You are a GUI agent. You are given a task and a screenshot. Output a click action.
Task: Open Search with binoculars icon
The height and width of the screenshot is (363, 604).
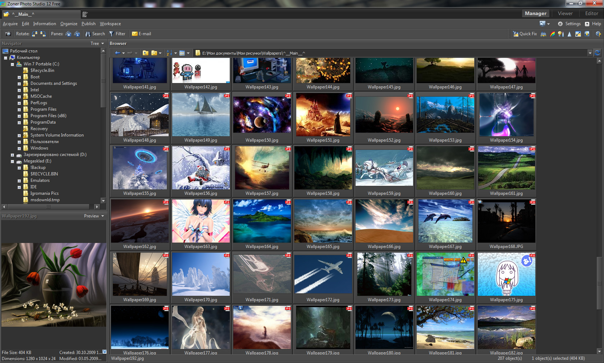[x=95, y=34]
